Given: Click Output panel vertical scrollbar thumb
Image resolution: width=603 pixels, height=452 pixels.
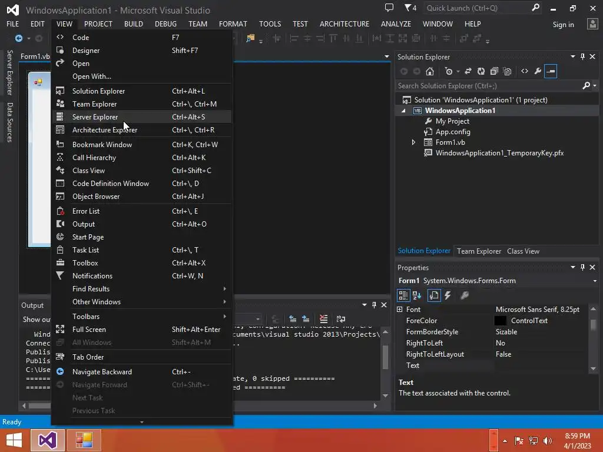Looking at the screenshot, I should tap(385, 357).
